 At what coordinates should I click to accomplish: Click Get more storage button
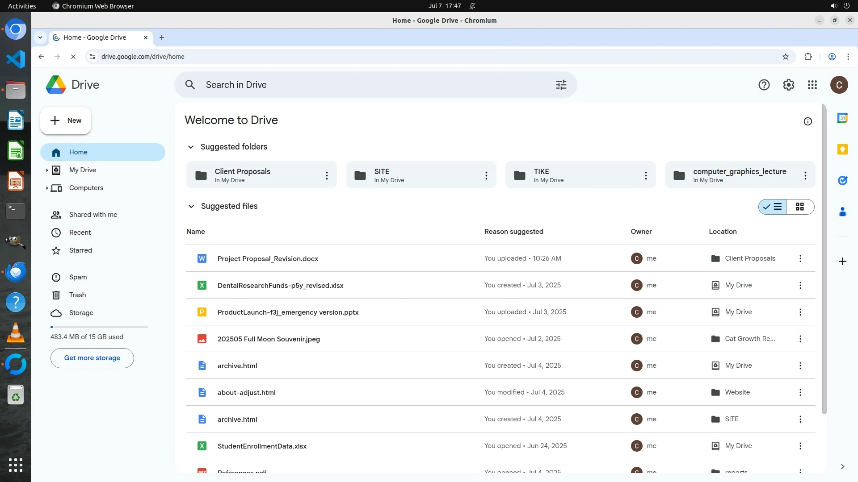pos(92,358)
